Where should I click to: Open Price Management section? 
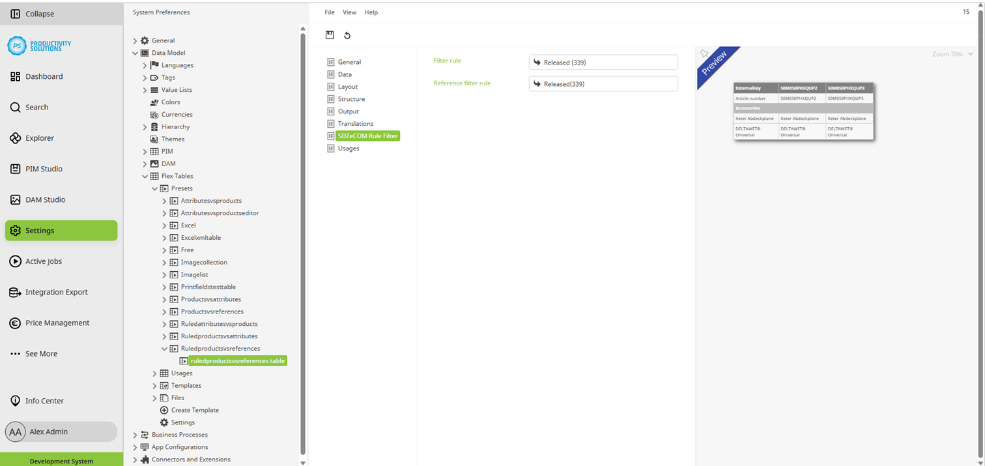click(x=57, y=323)
